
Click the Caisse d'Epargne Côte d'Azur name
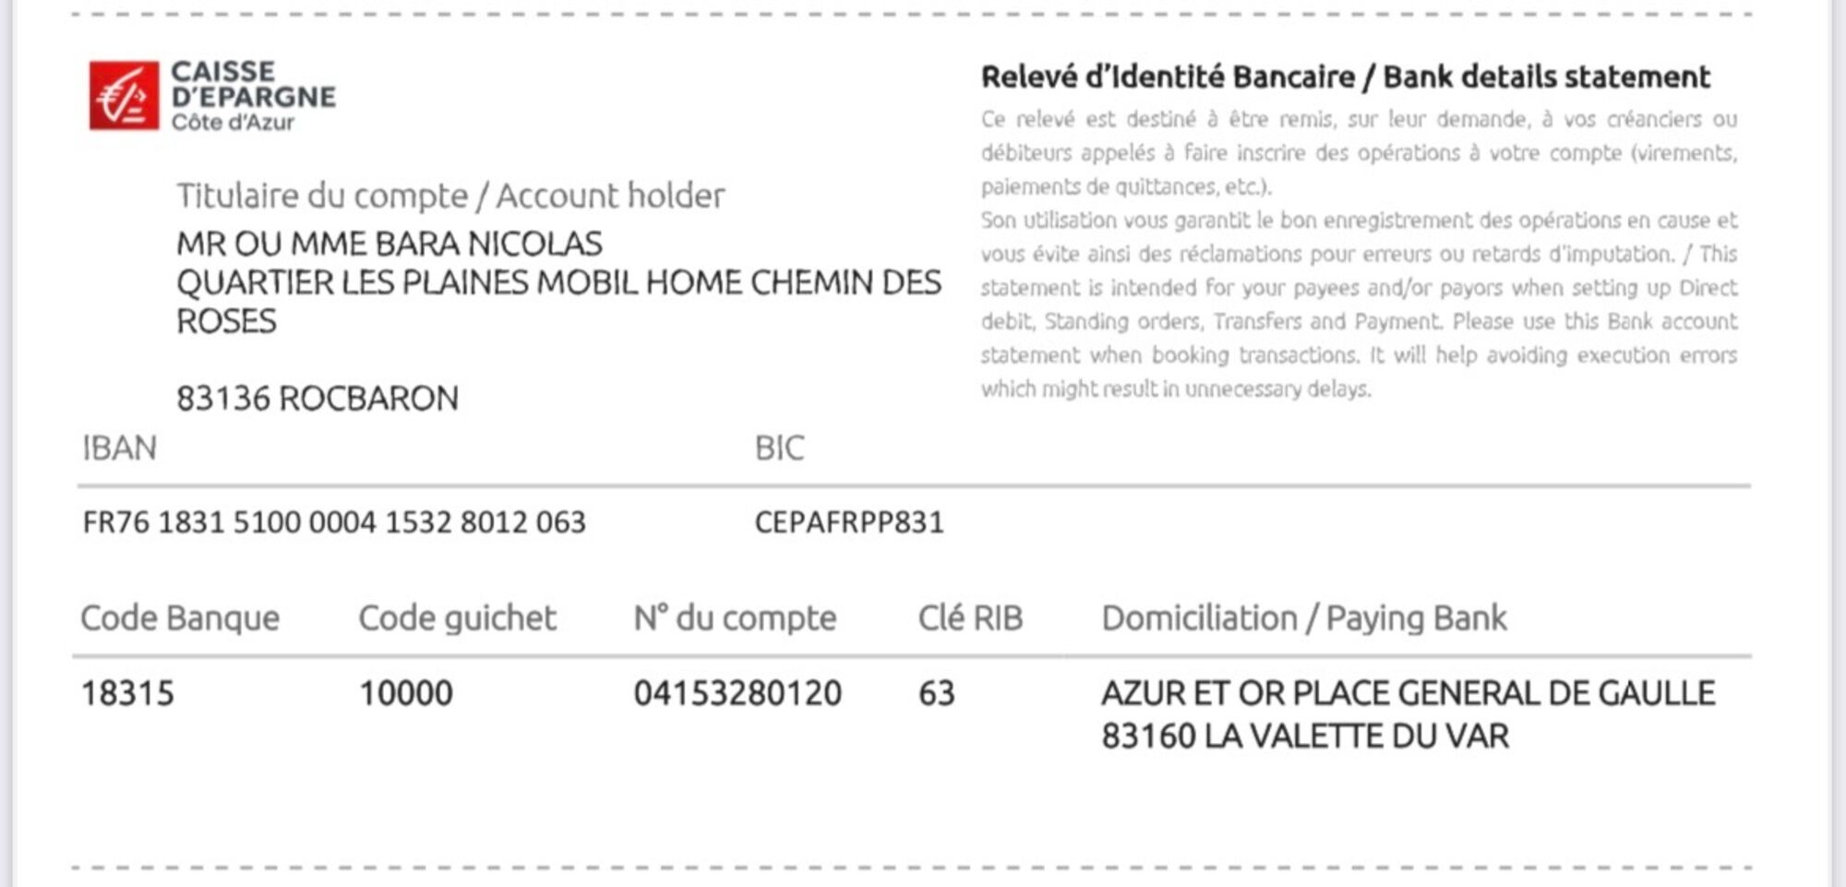pyautogui.click(x=253, y=97)
